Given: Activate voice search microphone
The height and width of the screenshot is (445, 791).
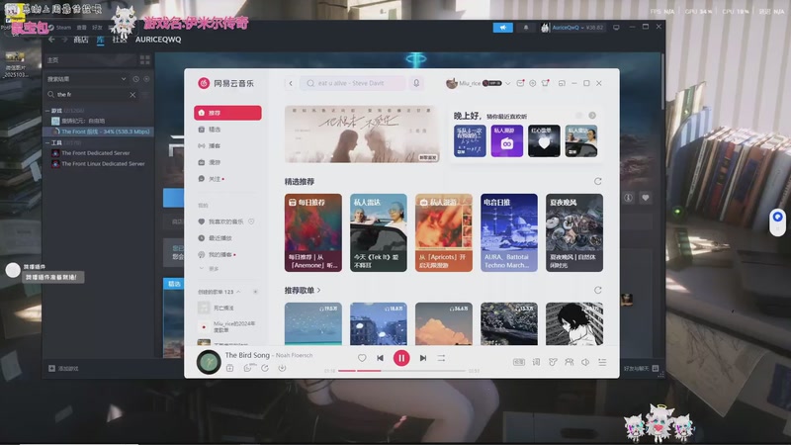Looking at the screenshot, I should click(x=416, y=83).
